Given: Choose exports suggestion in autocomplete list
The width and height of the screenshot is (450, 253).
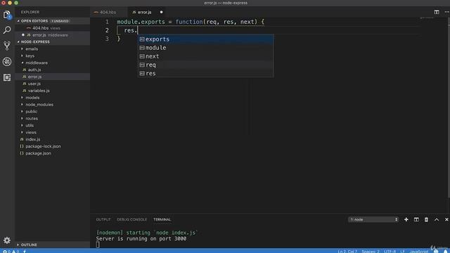Looking at the screenshot, I should 205,39.
